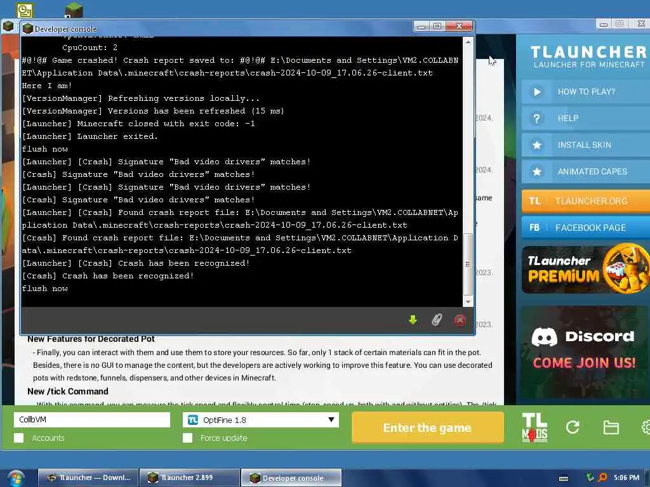Open TL Mods icon in launcher bar
Screen dimensions: 650x487
point(534,427)
